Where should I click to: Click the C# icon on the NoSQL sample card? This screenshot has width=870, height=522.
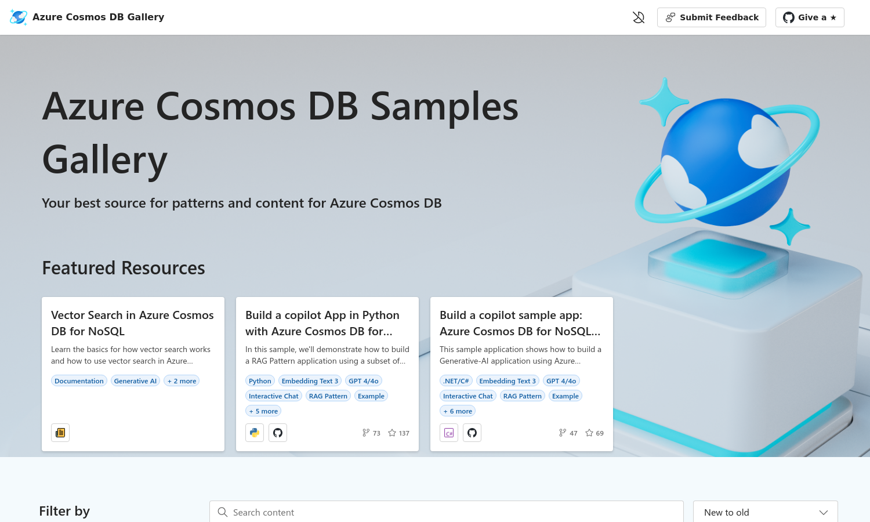coord(448,432)
